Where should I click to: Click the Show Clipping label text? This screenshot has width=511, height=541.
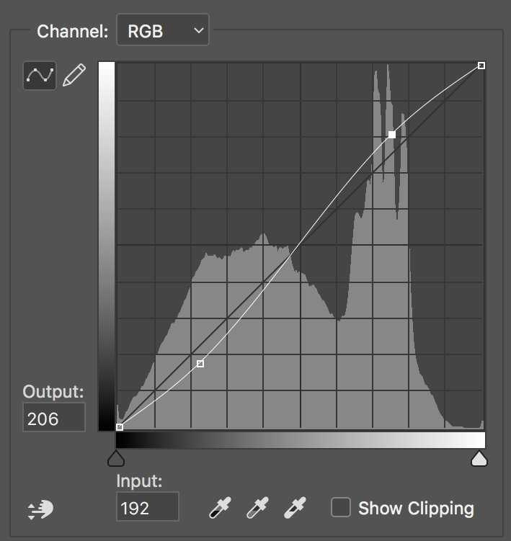416,508
